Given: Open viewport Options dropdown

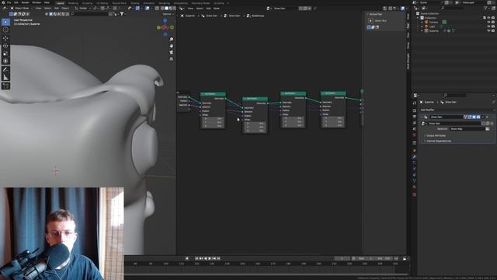Looking at the screenshot, I should [x=168, y=14].
